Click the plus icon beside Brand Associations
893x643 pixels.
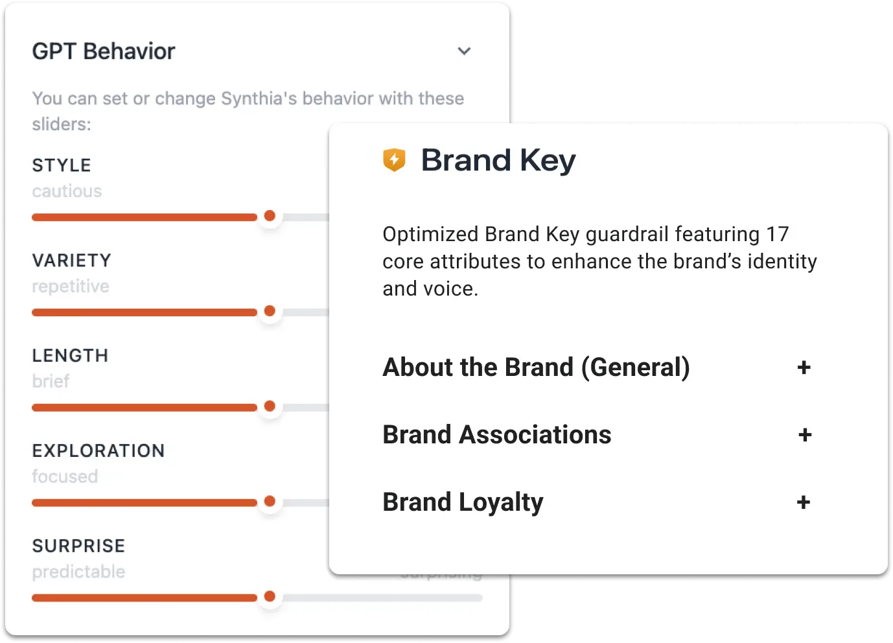point(804,435)
